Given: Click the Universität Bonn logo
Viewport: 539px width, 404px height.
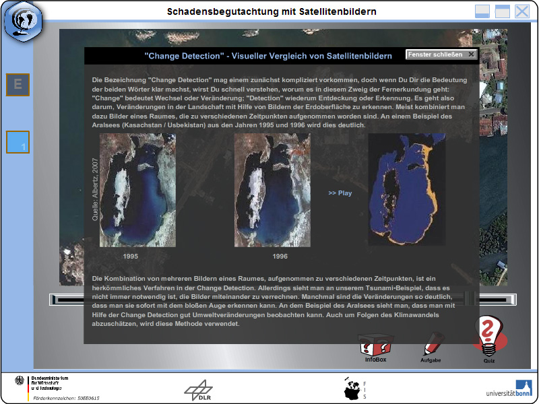Looking at the screenshot, I should point(509,389).
